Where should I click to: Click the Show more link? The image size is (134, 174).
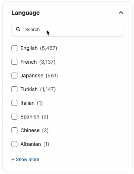(26, 160)
